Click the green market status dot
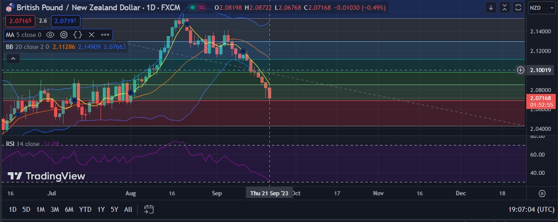 (x=193, y=8)
